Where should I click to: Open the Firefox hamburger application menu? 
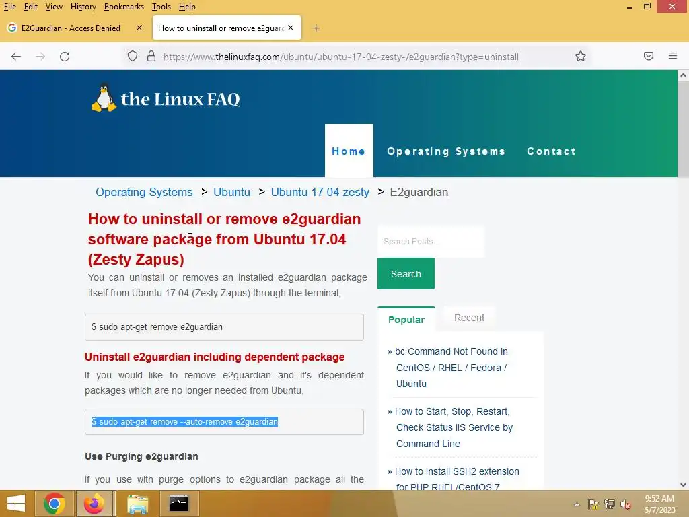tap(673, 56)
